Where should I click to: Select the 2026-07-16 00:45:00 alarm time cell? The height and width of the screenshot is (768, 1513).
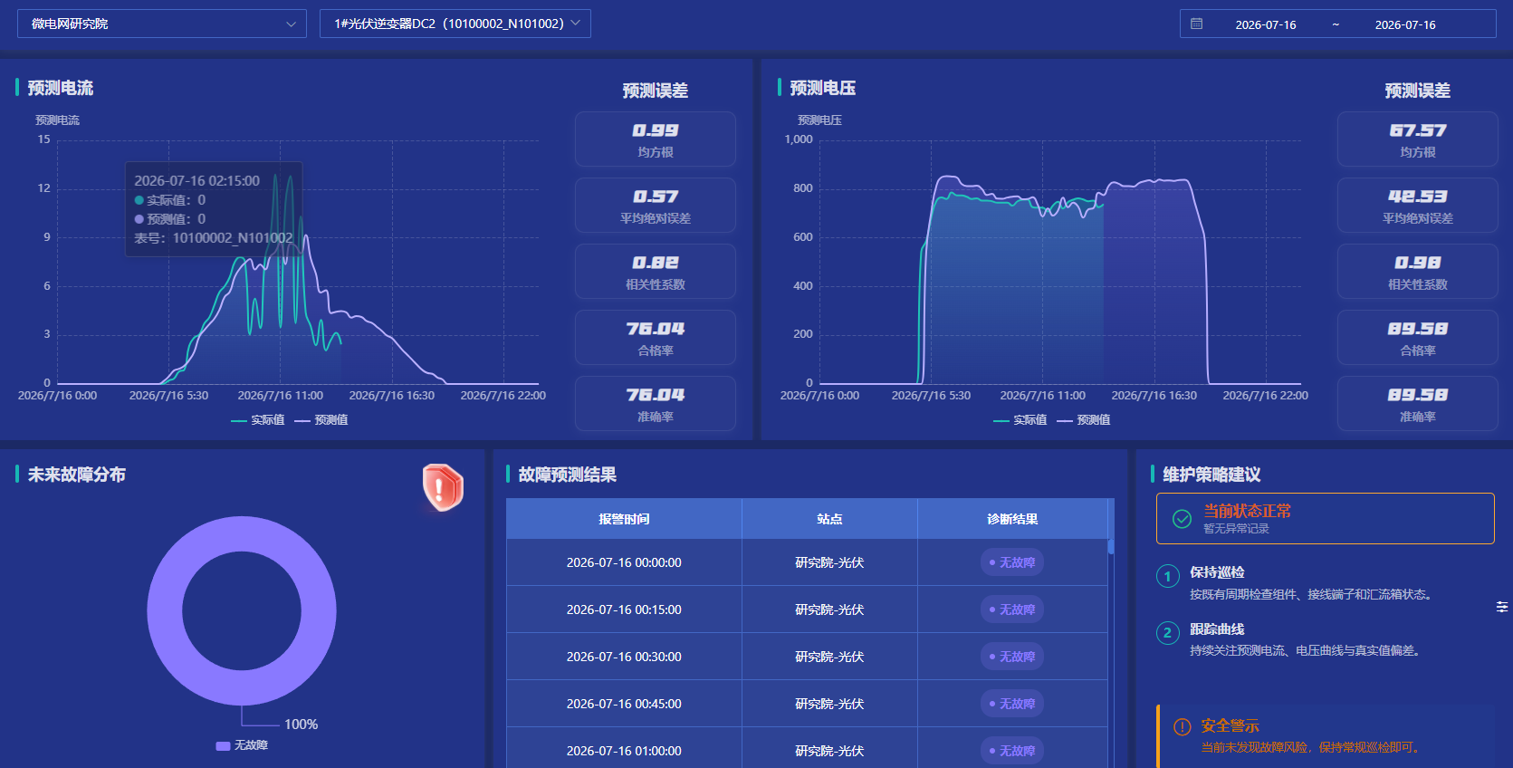624,704
